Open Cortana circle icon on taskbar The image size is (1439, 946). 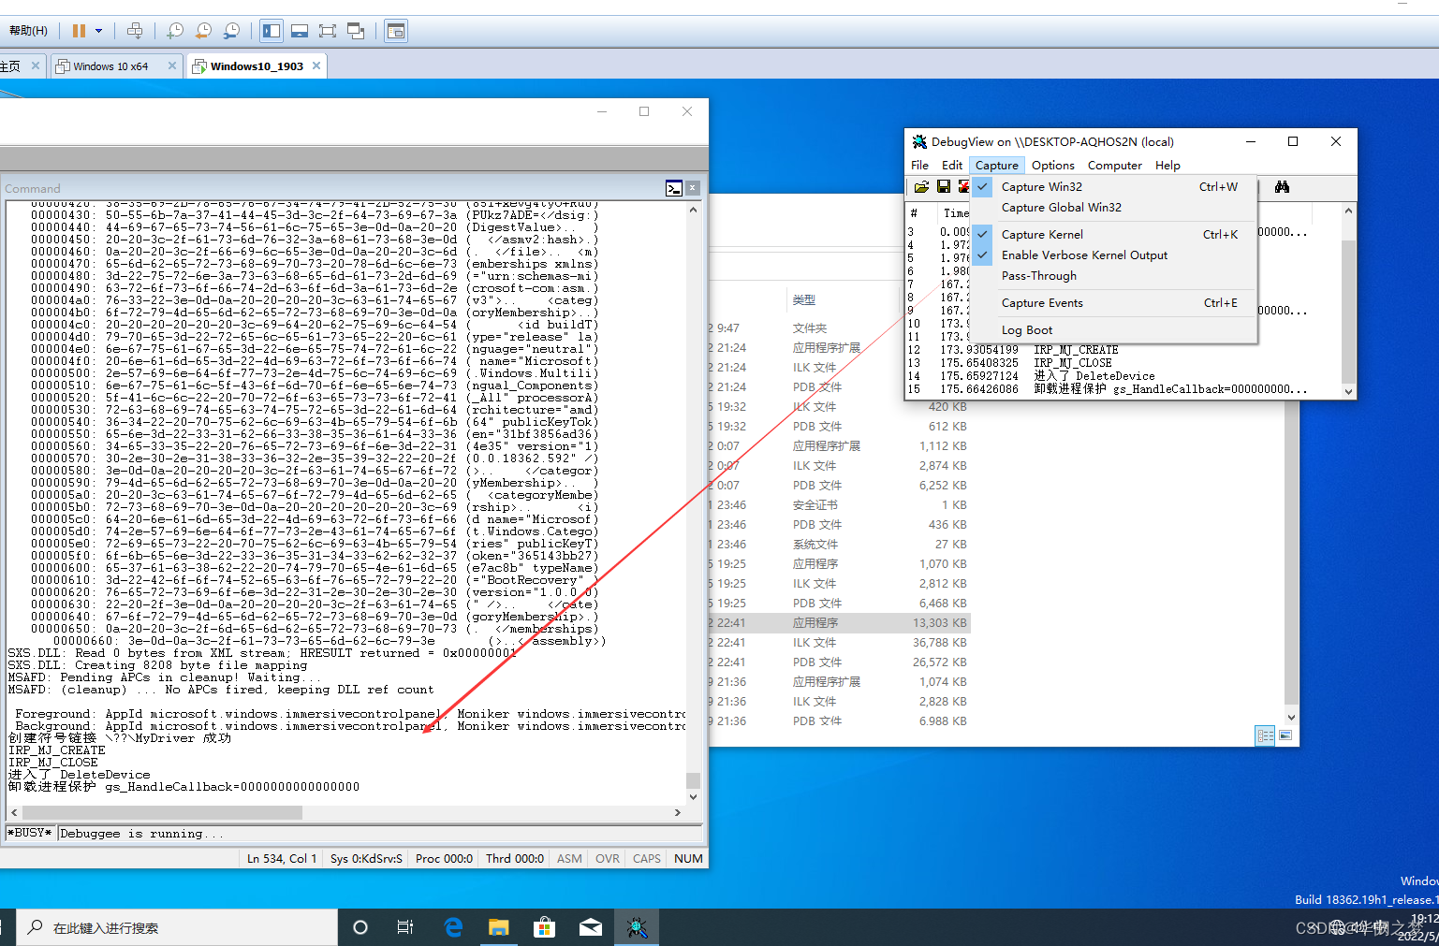point(360,927)
